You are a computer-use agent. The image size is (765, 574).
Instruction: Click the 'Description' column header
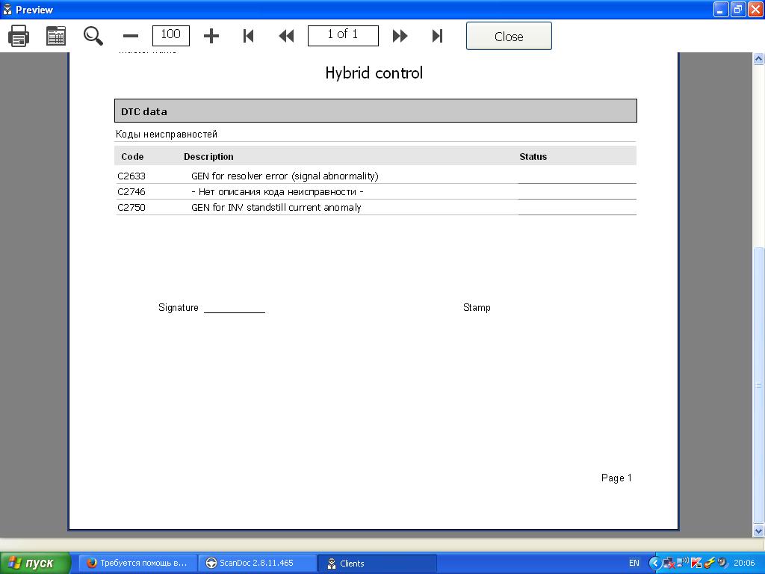click(208, 157)
